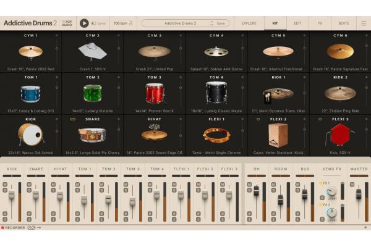The image size is (371, 247).
Task: Mute the KICK mixer channel
Action: coord(5,185)
